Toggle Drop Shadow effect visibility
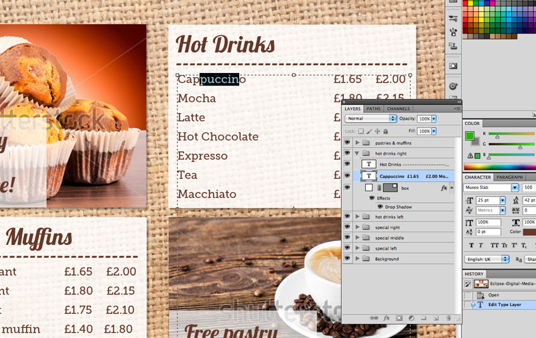This screenshot has width=536, height=338. tap(380, 207)
